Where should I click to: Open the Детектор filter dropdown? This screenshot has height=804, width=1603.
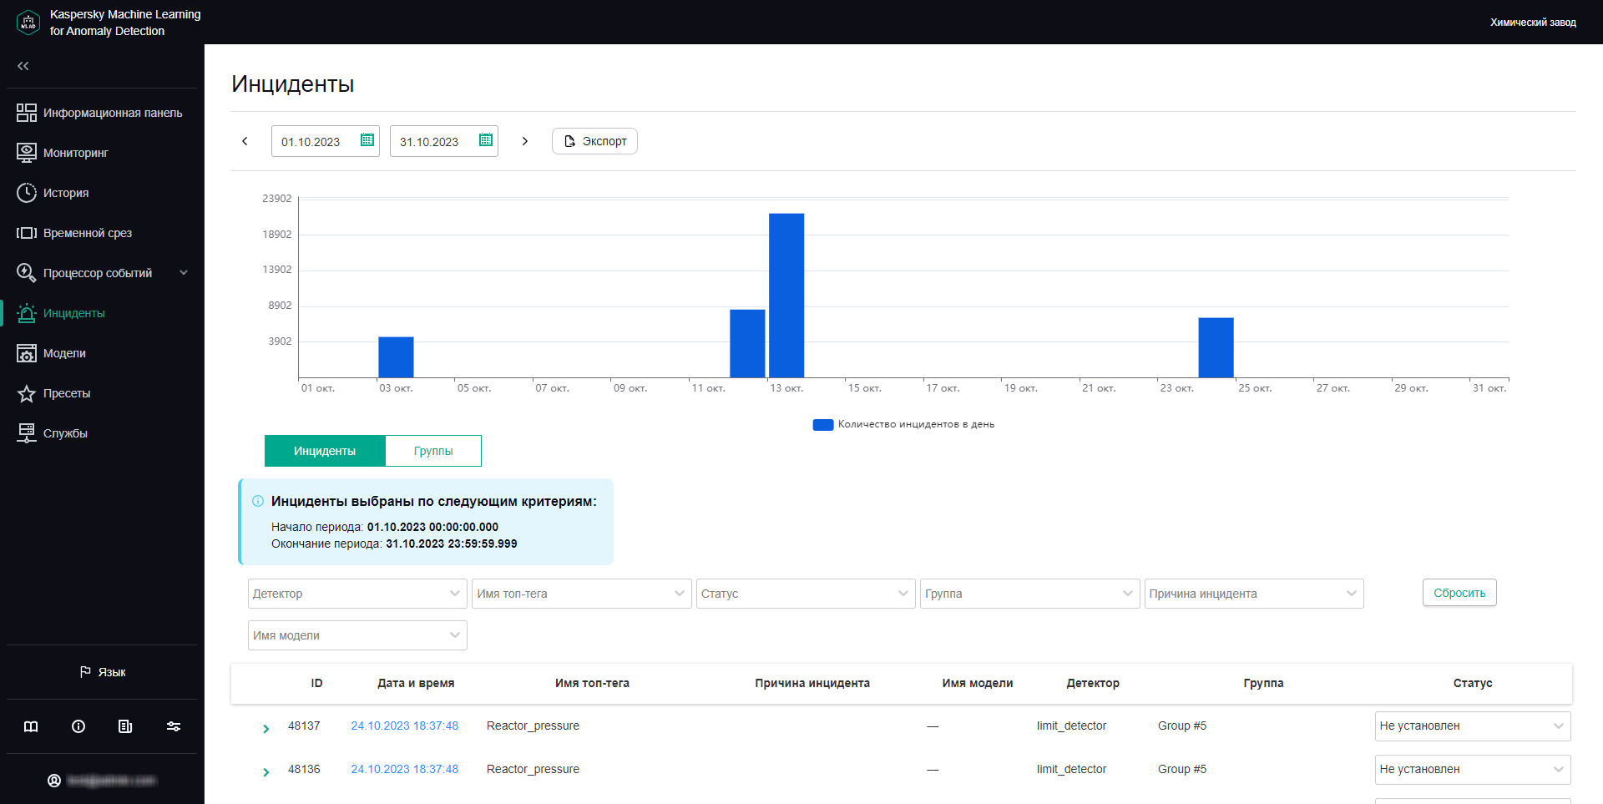[x=357, y=594]
